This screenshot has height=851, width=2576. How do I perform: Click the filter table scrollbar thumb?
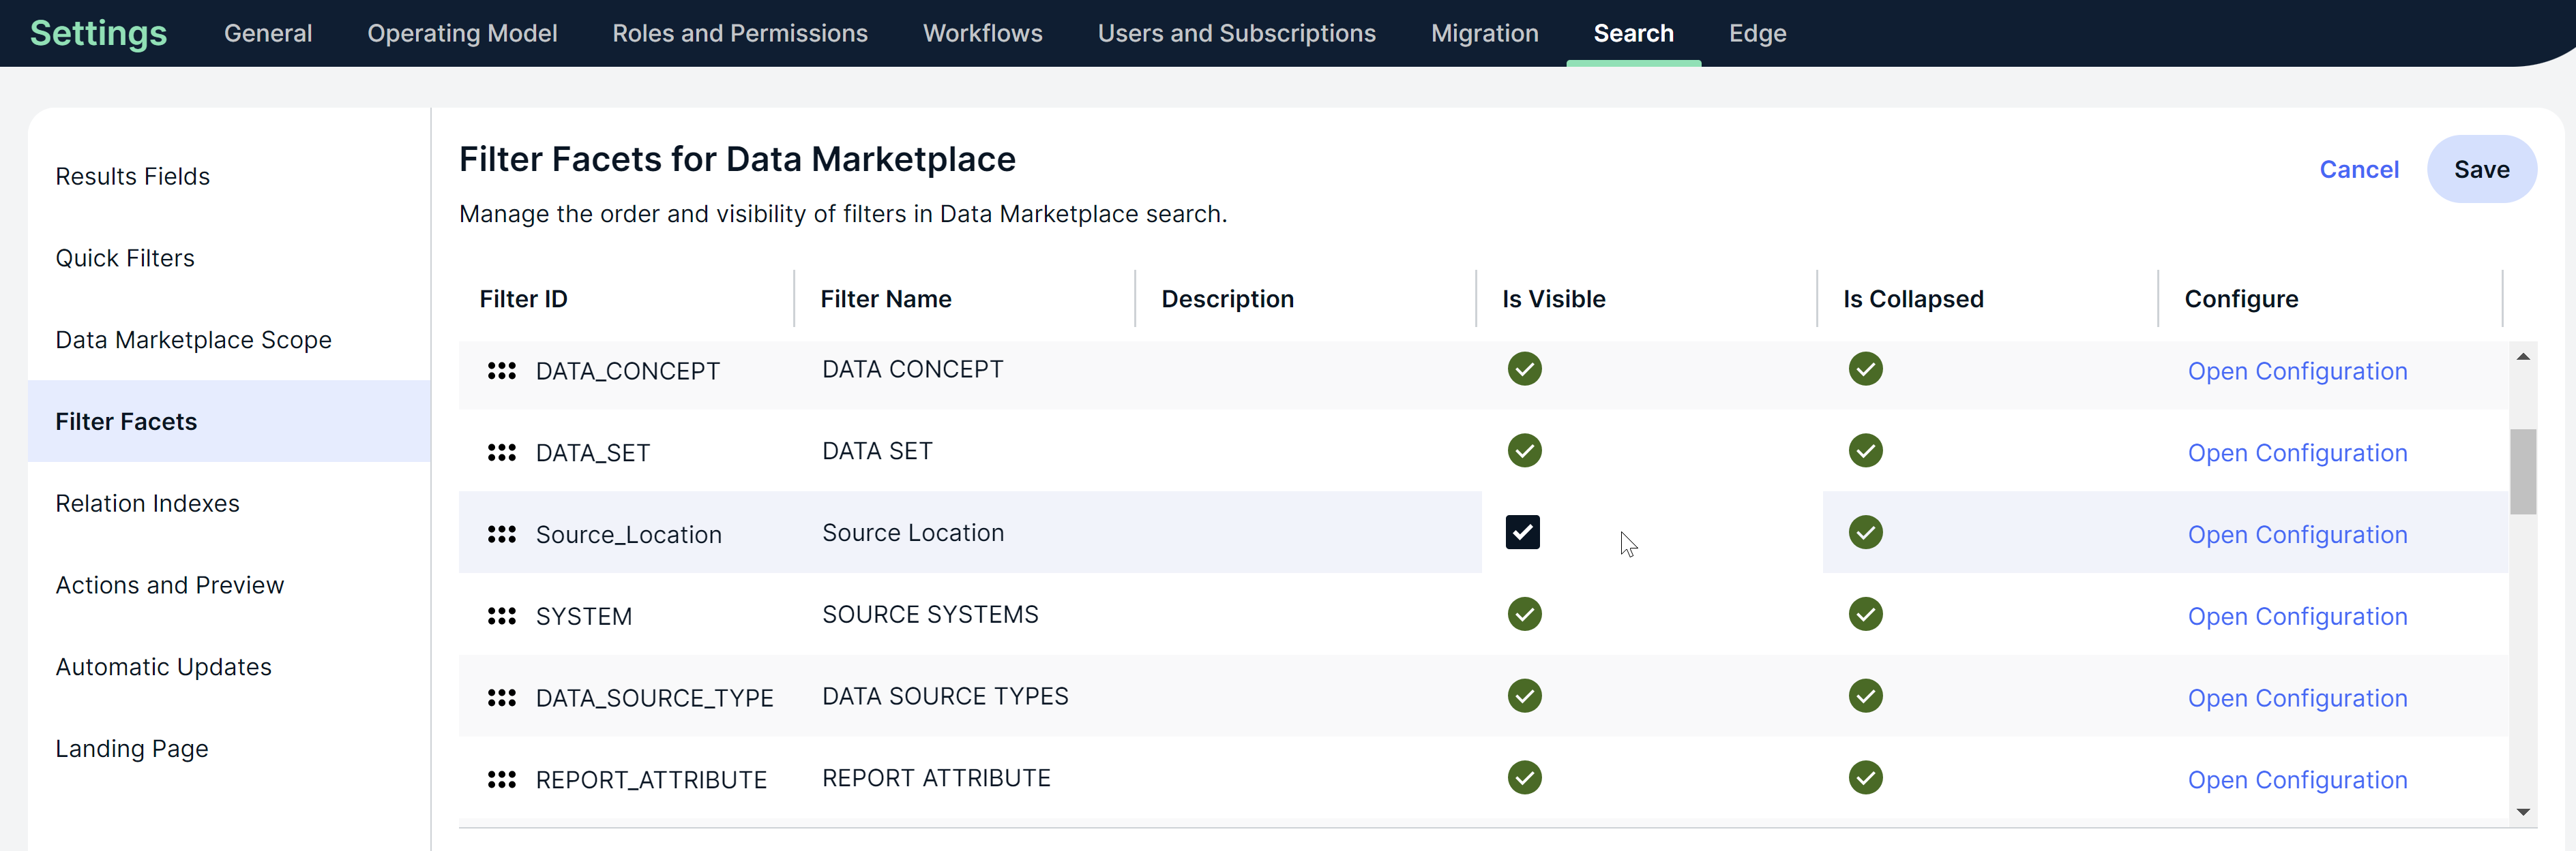(2523, 471)
